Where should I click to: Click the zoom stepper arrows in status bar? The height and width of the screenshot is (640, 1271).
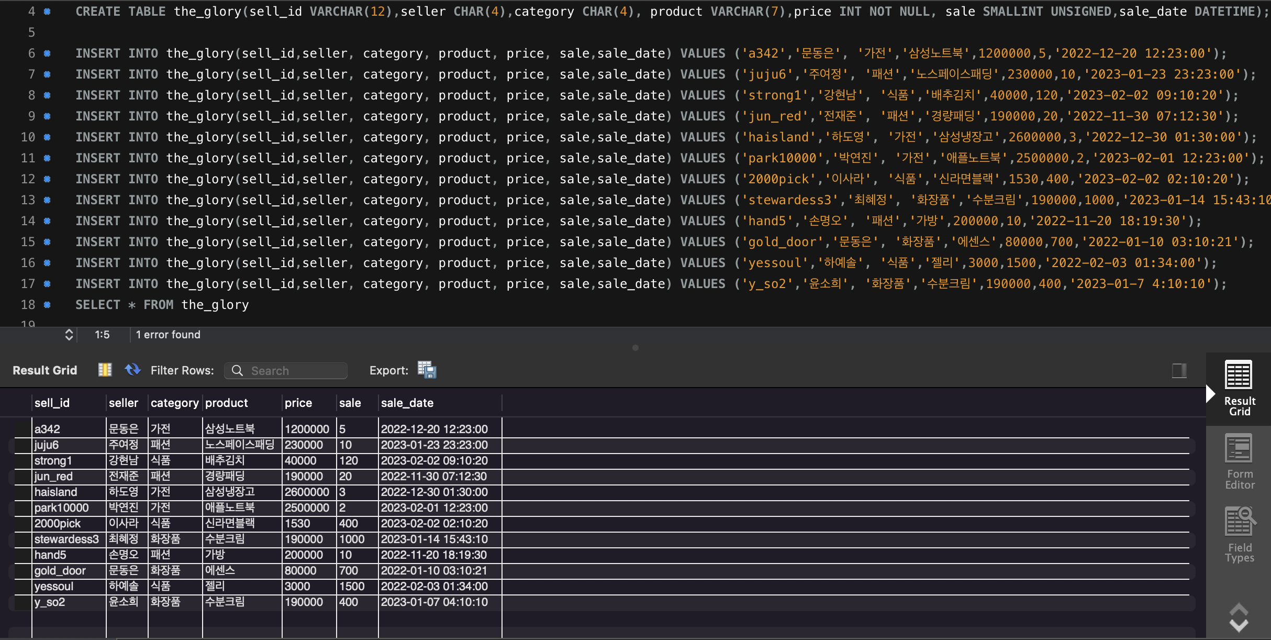tap(69, 335)
